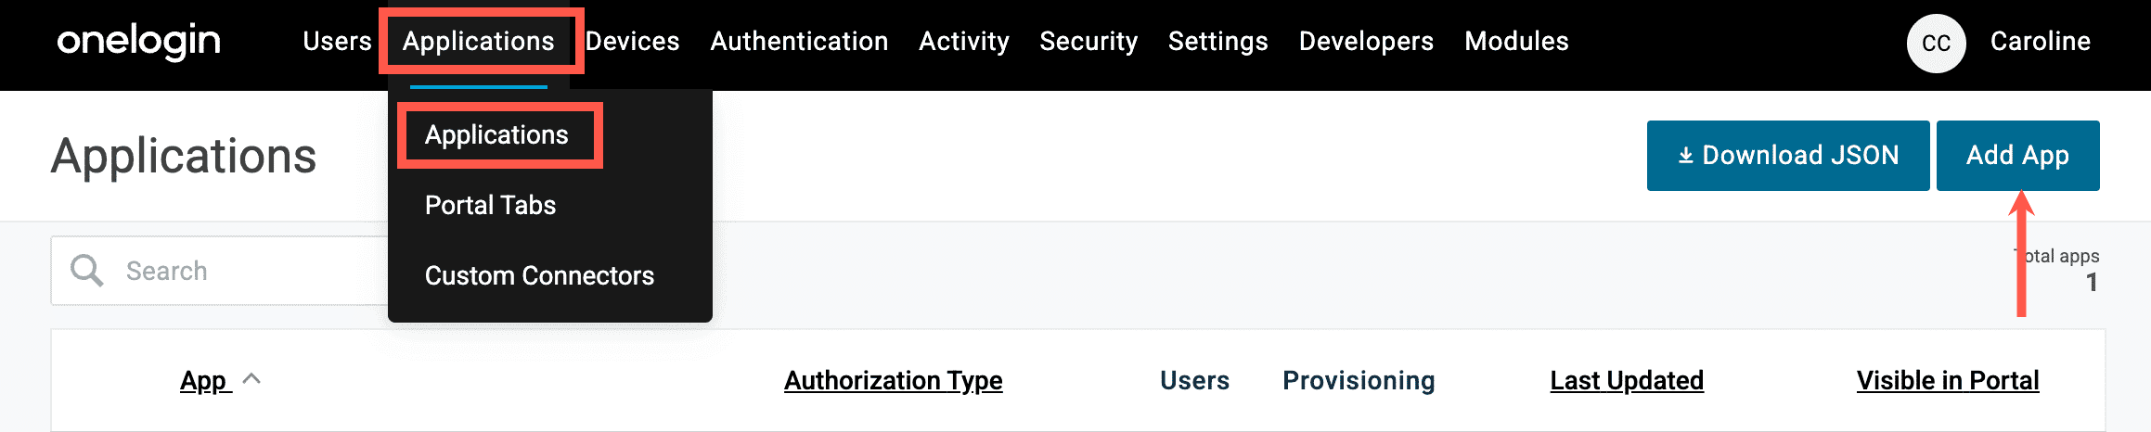The height and width of the screenshot is (432, 2151).
Task: Open the Activity menu
Action: (x=964, y=42)
